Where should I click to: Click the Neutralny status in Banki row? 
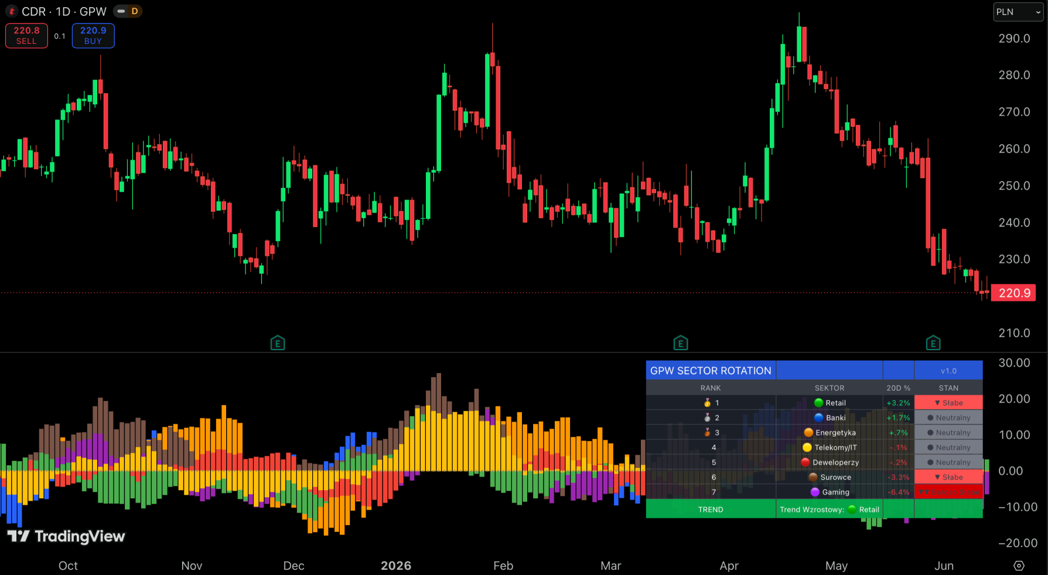948,417
